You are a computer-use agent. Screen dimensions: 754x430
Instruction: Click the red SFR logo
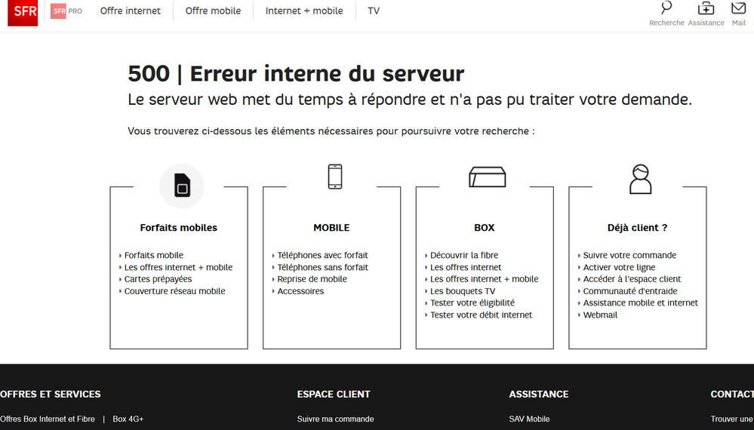[x=23, y=12]
